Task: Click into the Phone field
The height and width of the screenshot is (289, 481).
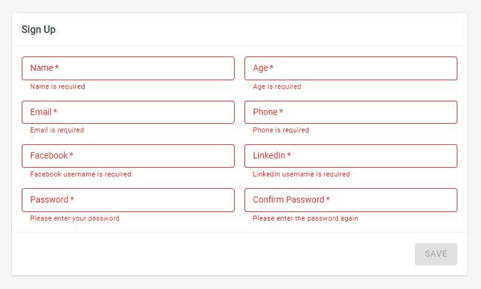Action: (x=350, y=112)
